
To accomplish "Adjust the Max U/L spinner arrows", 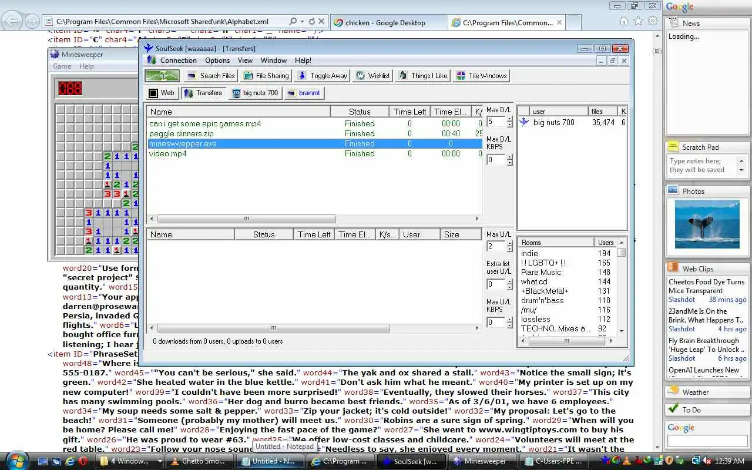I will point(509,247).
